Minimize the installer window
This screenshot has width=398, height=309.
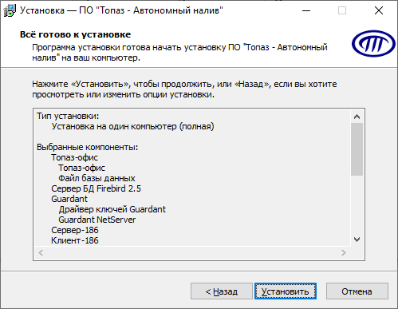pyautogui.click(x=306, y=10)
